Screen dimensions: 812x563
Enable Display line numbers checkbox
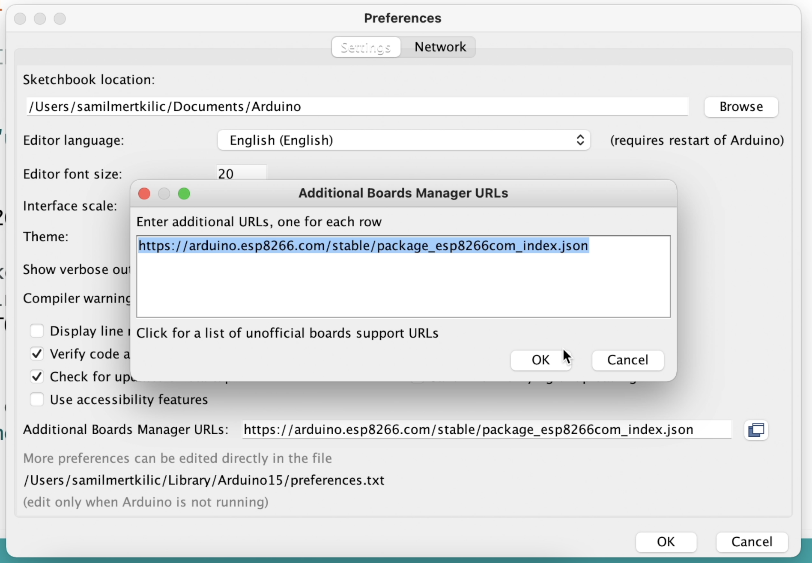coord(37,331)
